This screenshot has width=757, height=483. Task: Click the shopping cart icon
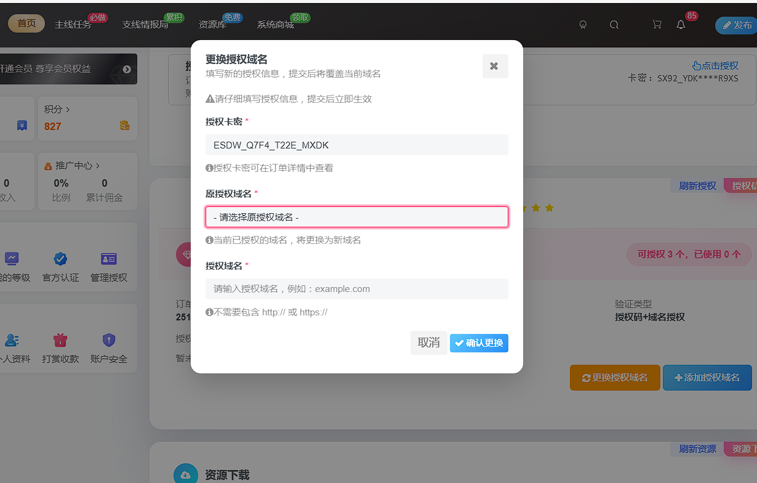tap(657, 23)
